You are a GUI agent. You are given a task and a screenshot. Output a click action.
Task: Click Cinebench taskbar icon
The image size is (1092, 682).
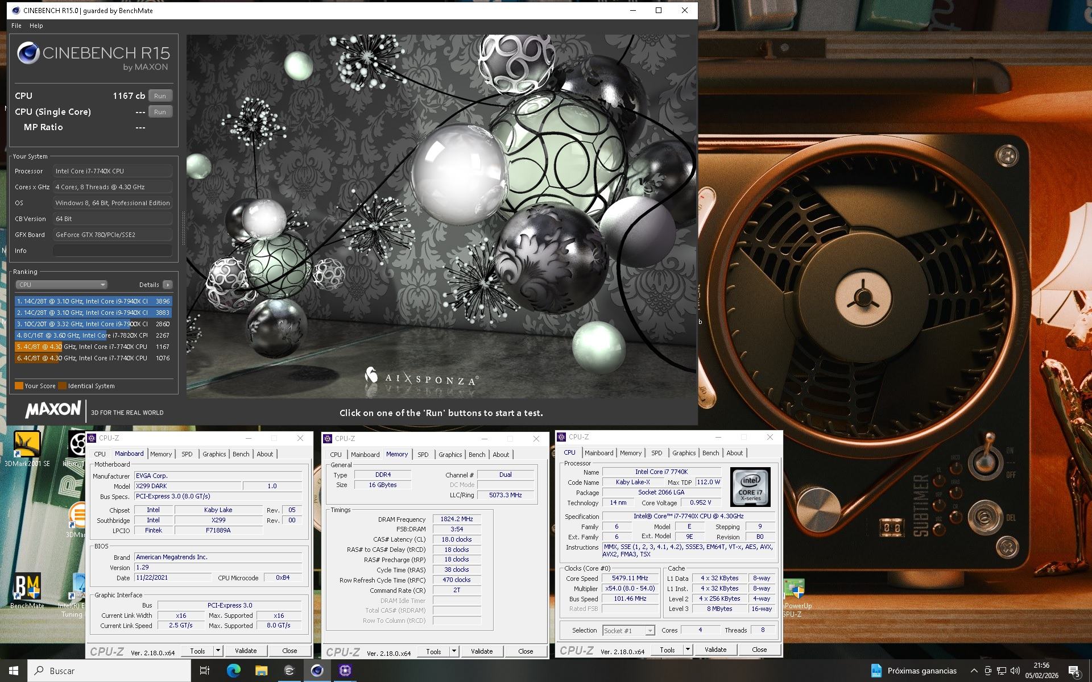(x=317, y=671)
